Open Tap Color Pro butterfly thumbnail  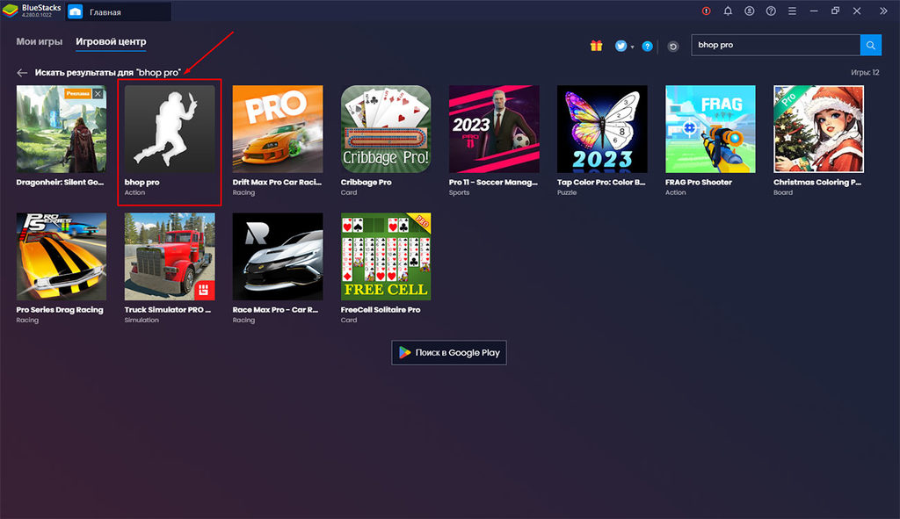click(x=602, y=129)
